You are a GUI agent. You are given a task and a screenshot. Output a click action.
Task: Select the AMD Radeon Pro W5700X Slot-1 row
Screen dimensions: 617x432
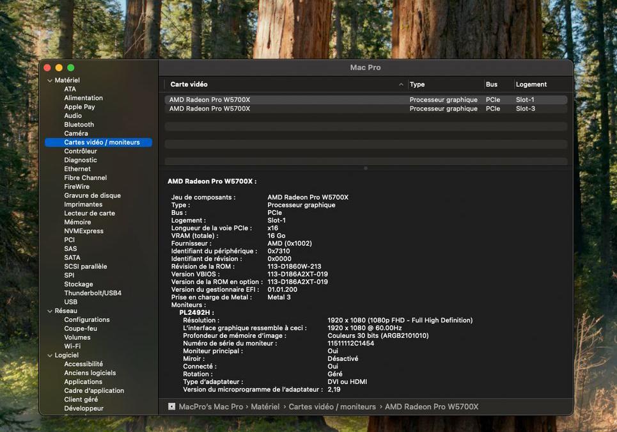pos(366,100)
